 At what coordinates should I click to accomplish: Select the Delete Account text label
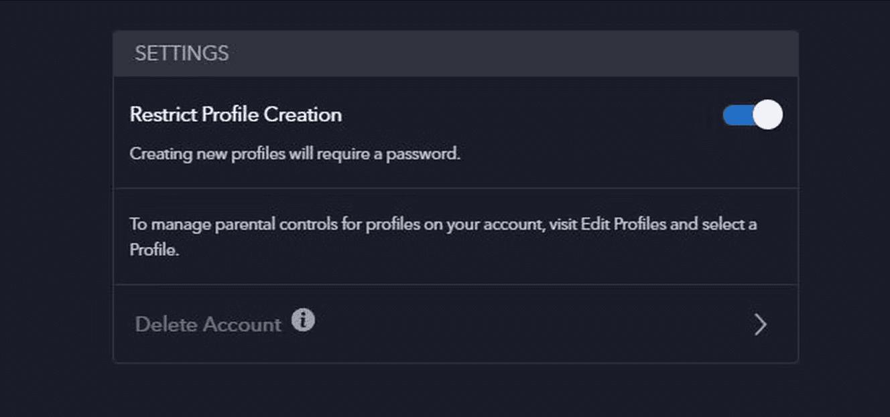pos(208,325)
